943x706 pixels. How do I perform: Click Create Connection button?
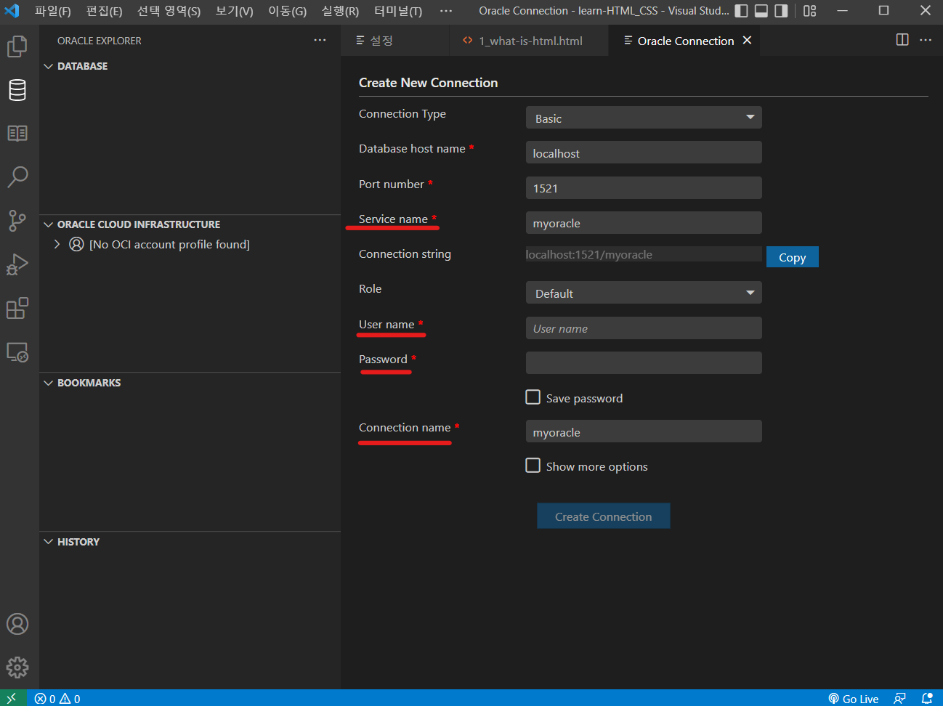[603, 516]
